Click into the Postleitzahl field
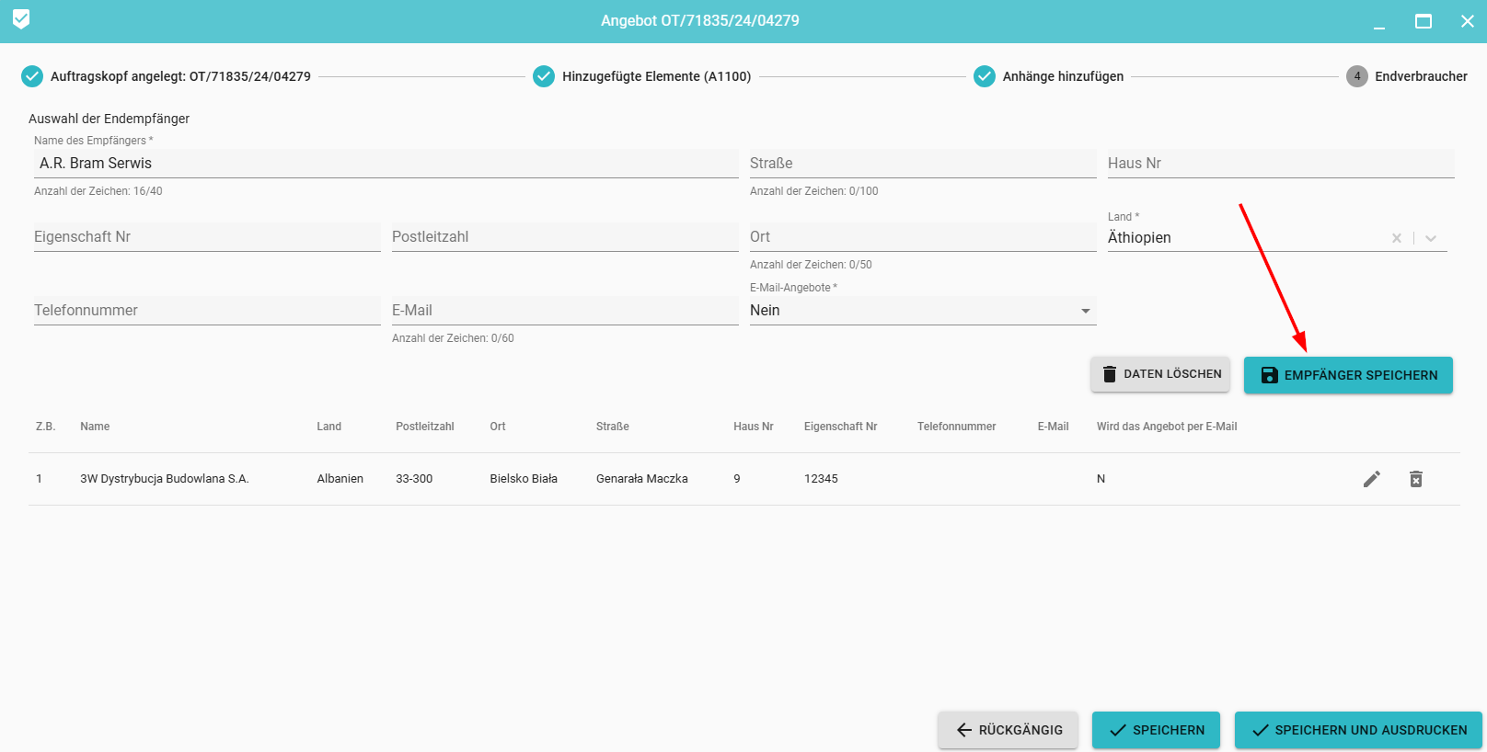This screenshot has width=1487, height=752. 564,237
